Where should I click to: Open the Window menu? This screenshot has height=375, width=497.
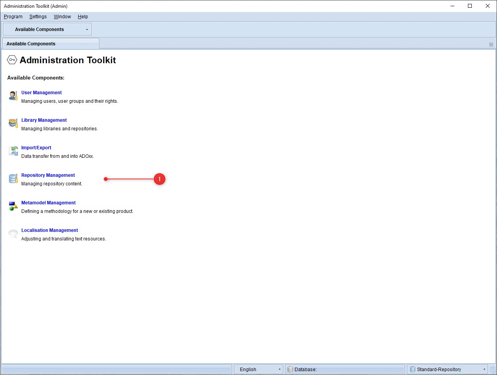click(62, 17)
